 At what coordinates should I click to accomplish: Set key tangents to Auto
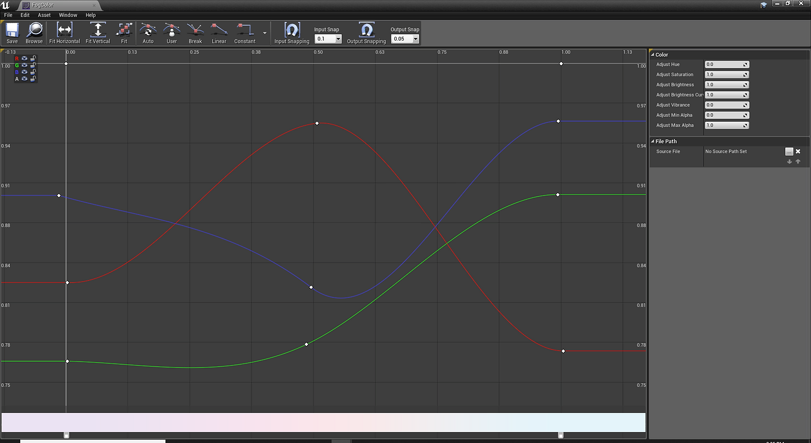click(148, 33)
